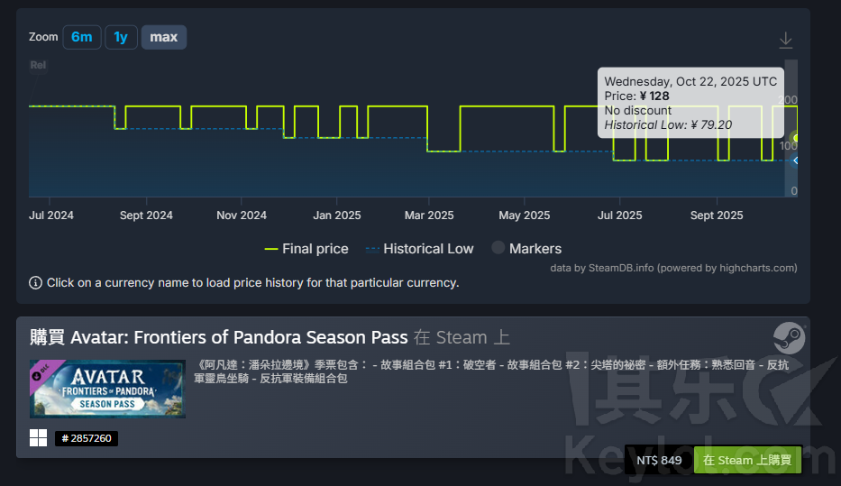Select the max zoom range
Screen dimensions: 841x486
point(163,37)
